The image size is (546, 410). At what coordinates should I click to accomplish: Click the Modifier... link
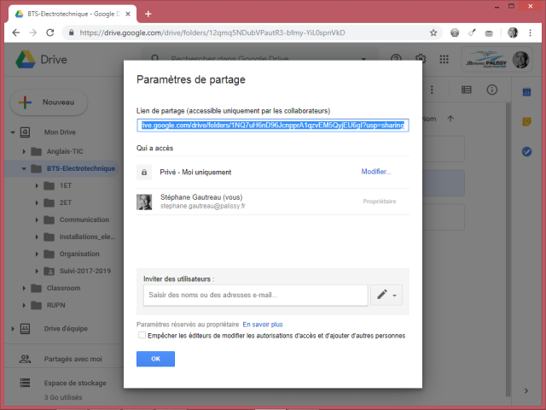(x=376, y=172)
